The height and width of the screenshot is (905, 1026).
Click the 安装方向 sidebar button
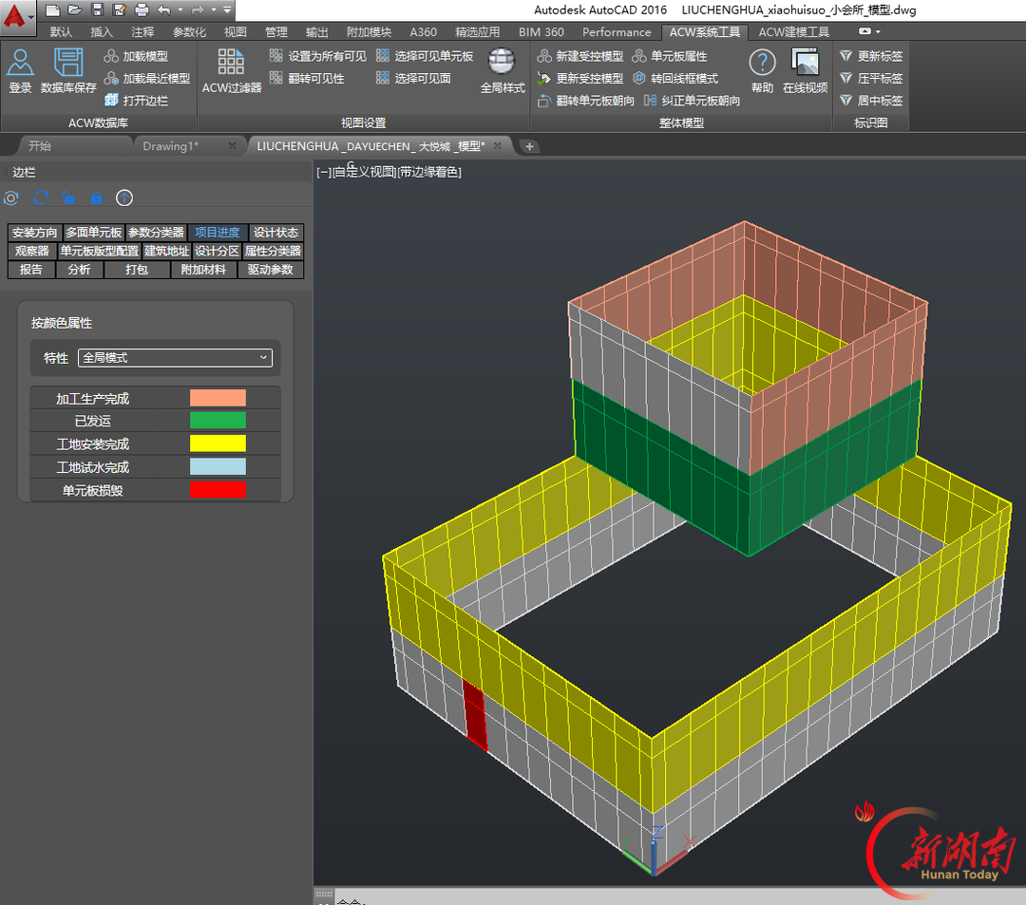[x=35, y=232]
